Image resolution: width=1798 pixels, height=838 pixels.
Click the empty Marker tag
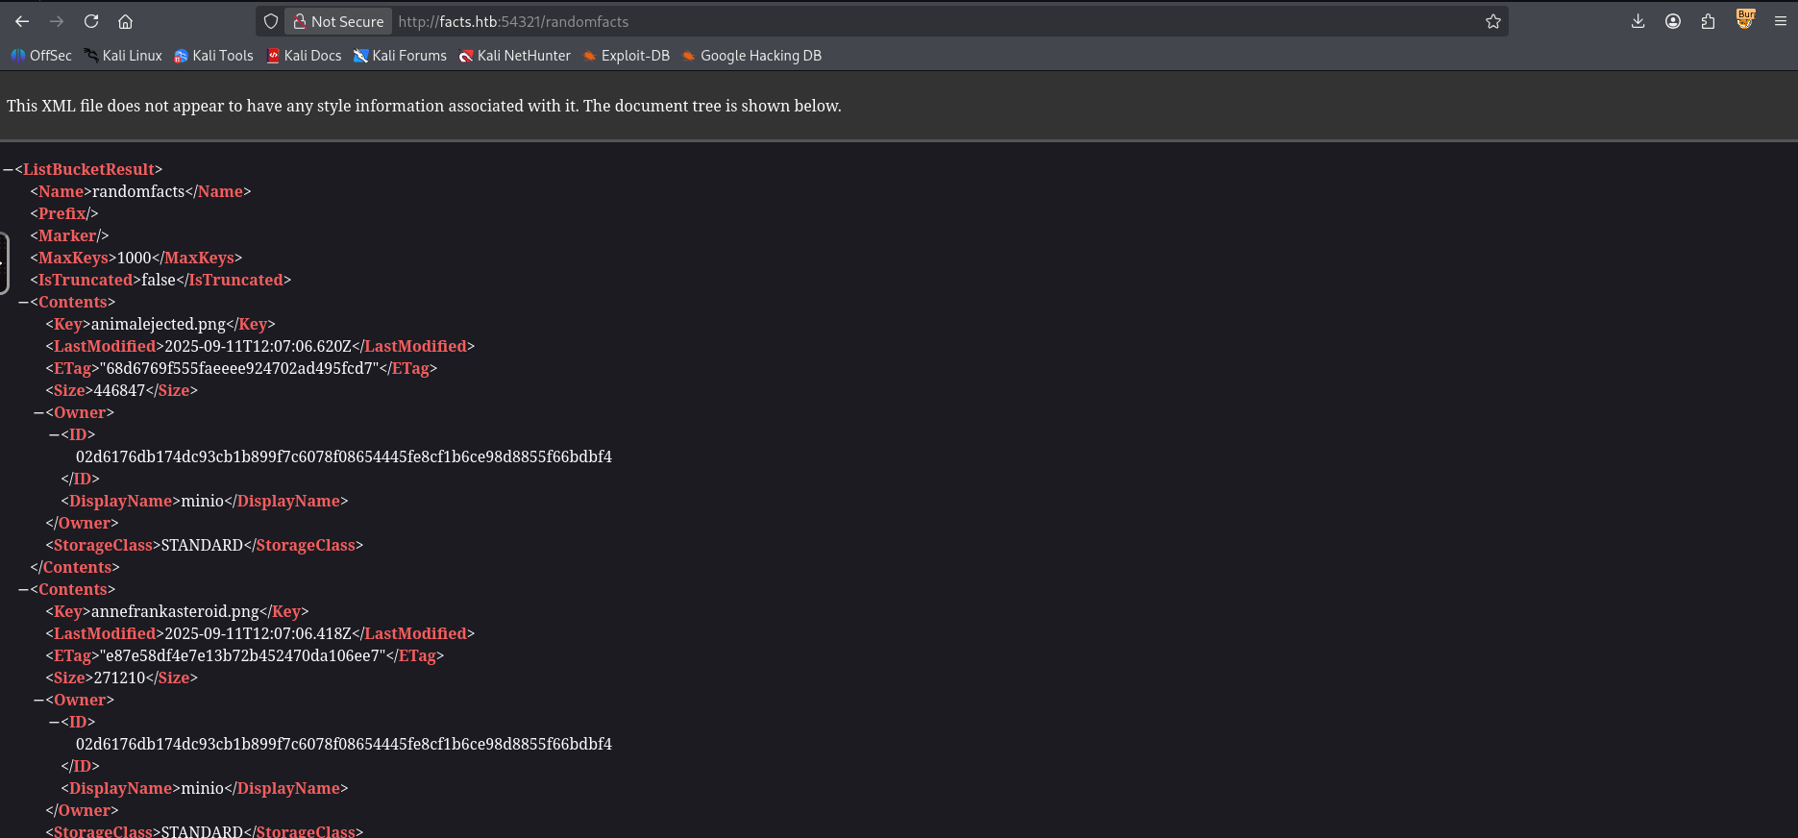point(69,235)
